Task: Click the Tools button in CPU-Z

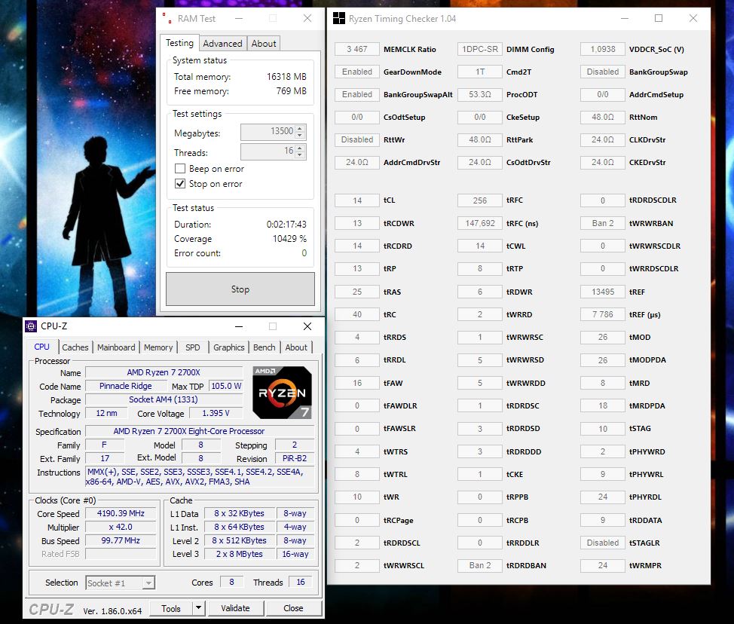Action: coord(171,608)
